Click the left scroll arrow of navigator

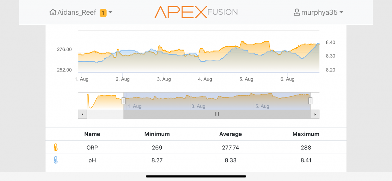(82, 114)
